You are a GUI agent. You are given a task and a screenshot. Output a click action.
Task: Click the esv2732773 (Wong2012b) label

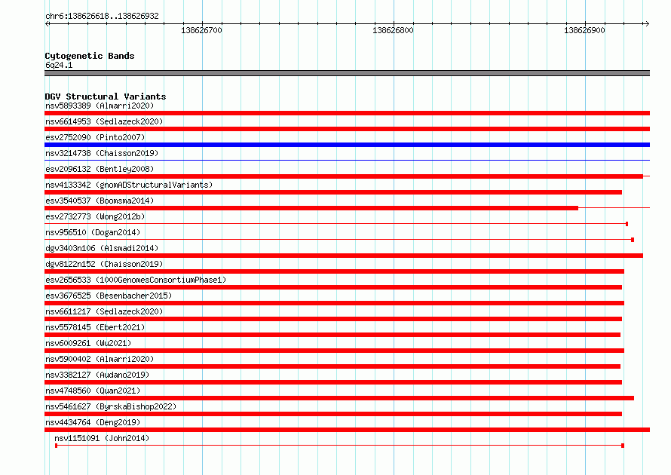click(x=95, y=216)
